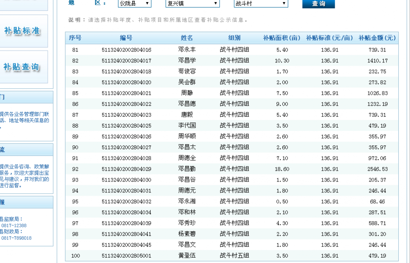Open the 补贴标准 sidebar menu item
410x263 pixels.
pyautogui.click(x=22, y=31)
